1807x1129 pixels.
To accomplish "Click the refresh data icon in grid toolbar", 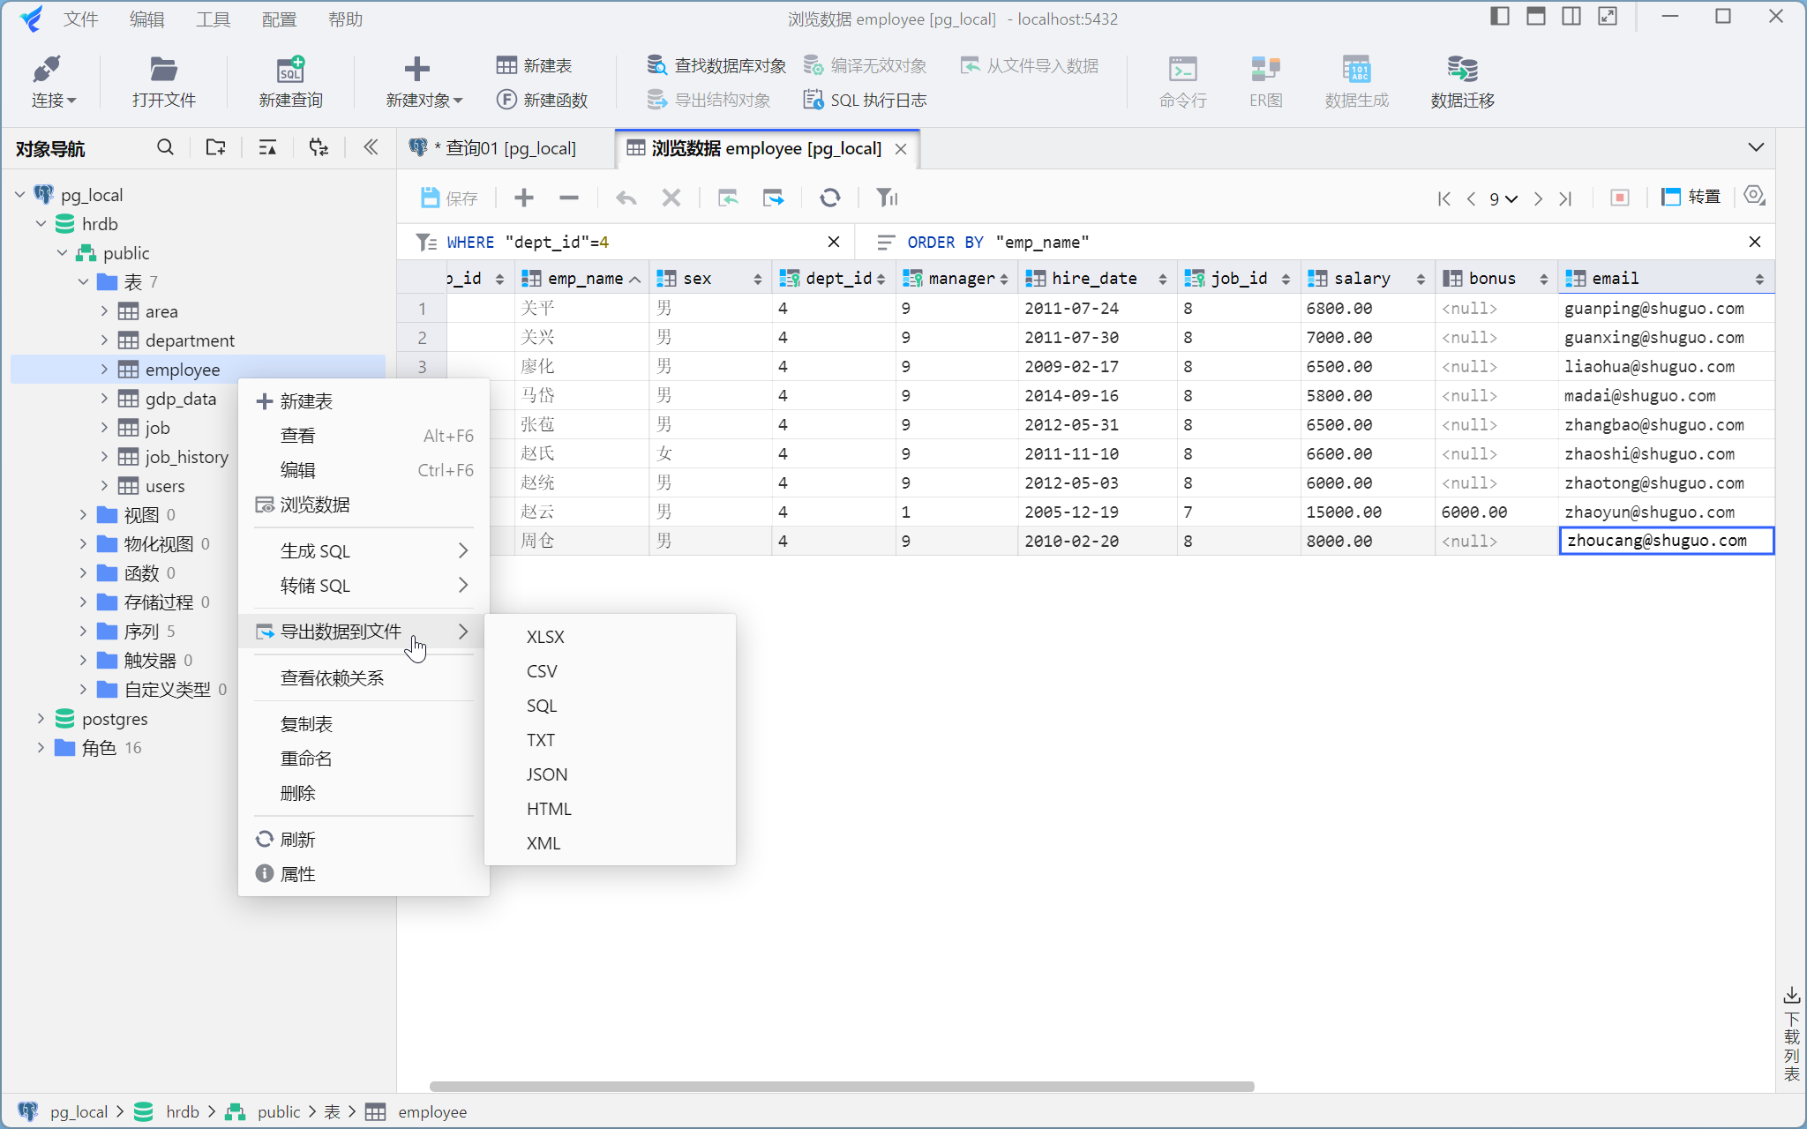I will click(829, 198).
